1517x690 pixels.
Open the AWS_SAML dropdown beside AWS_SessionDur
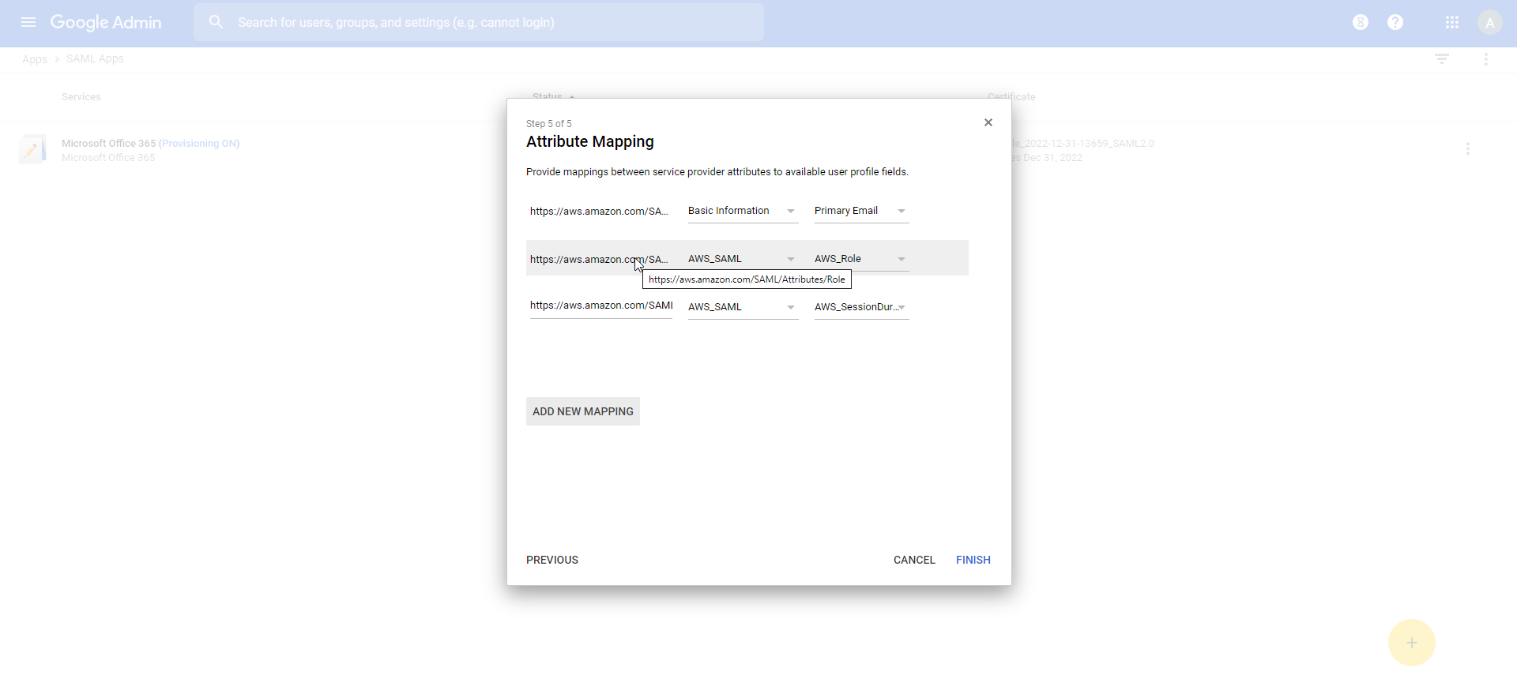pyautogui.click(x=743, y=307)
